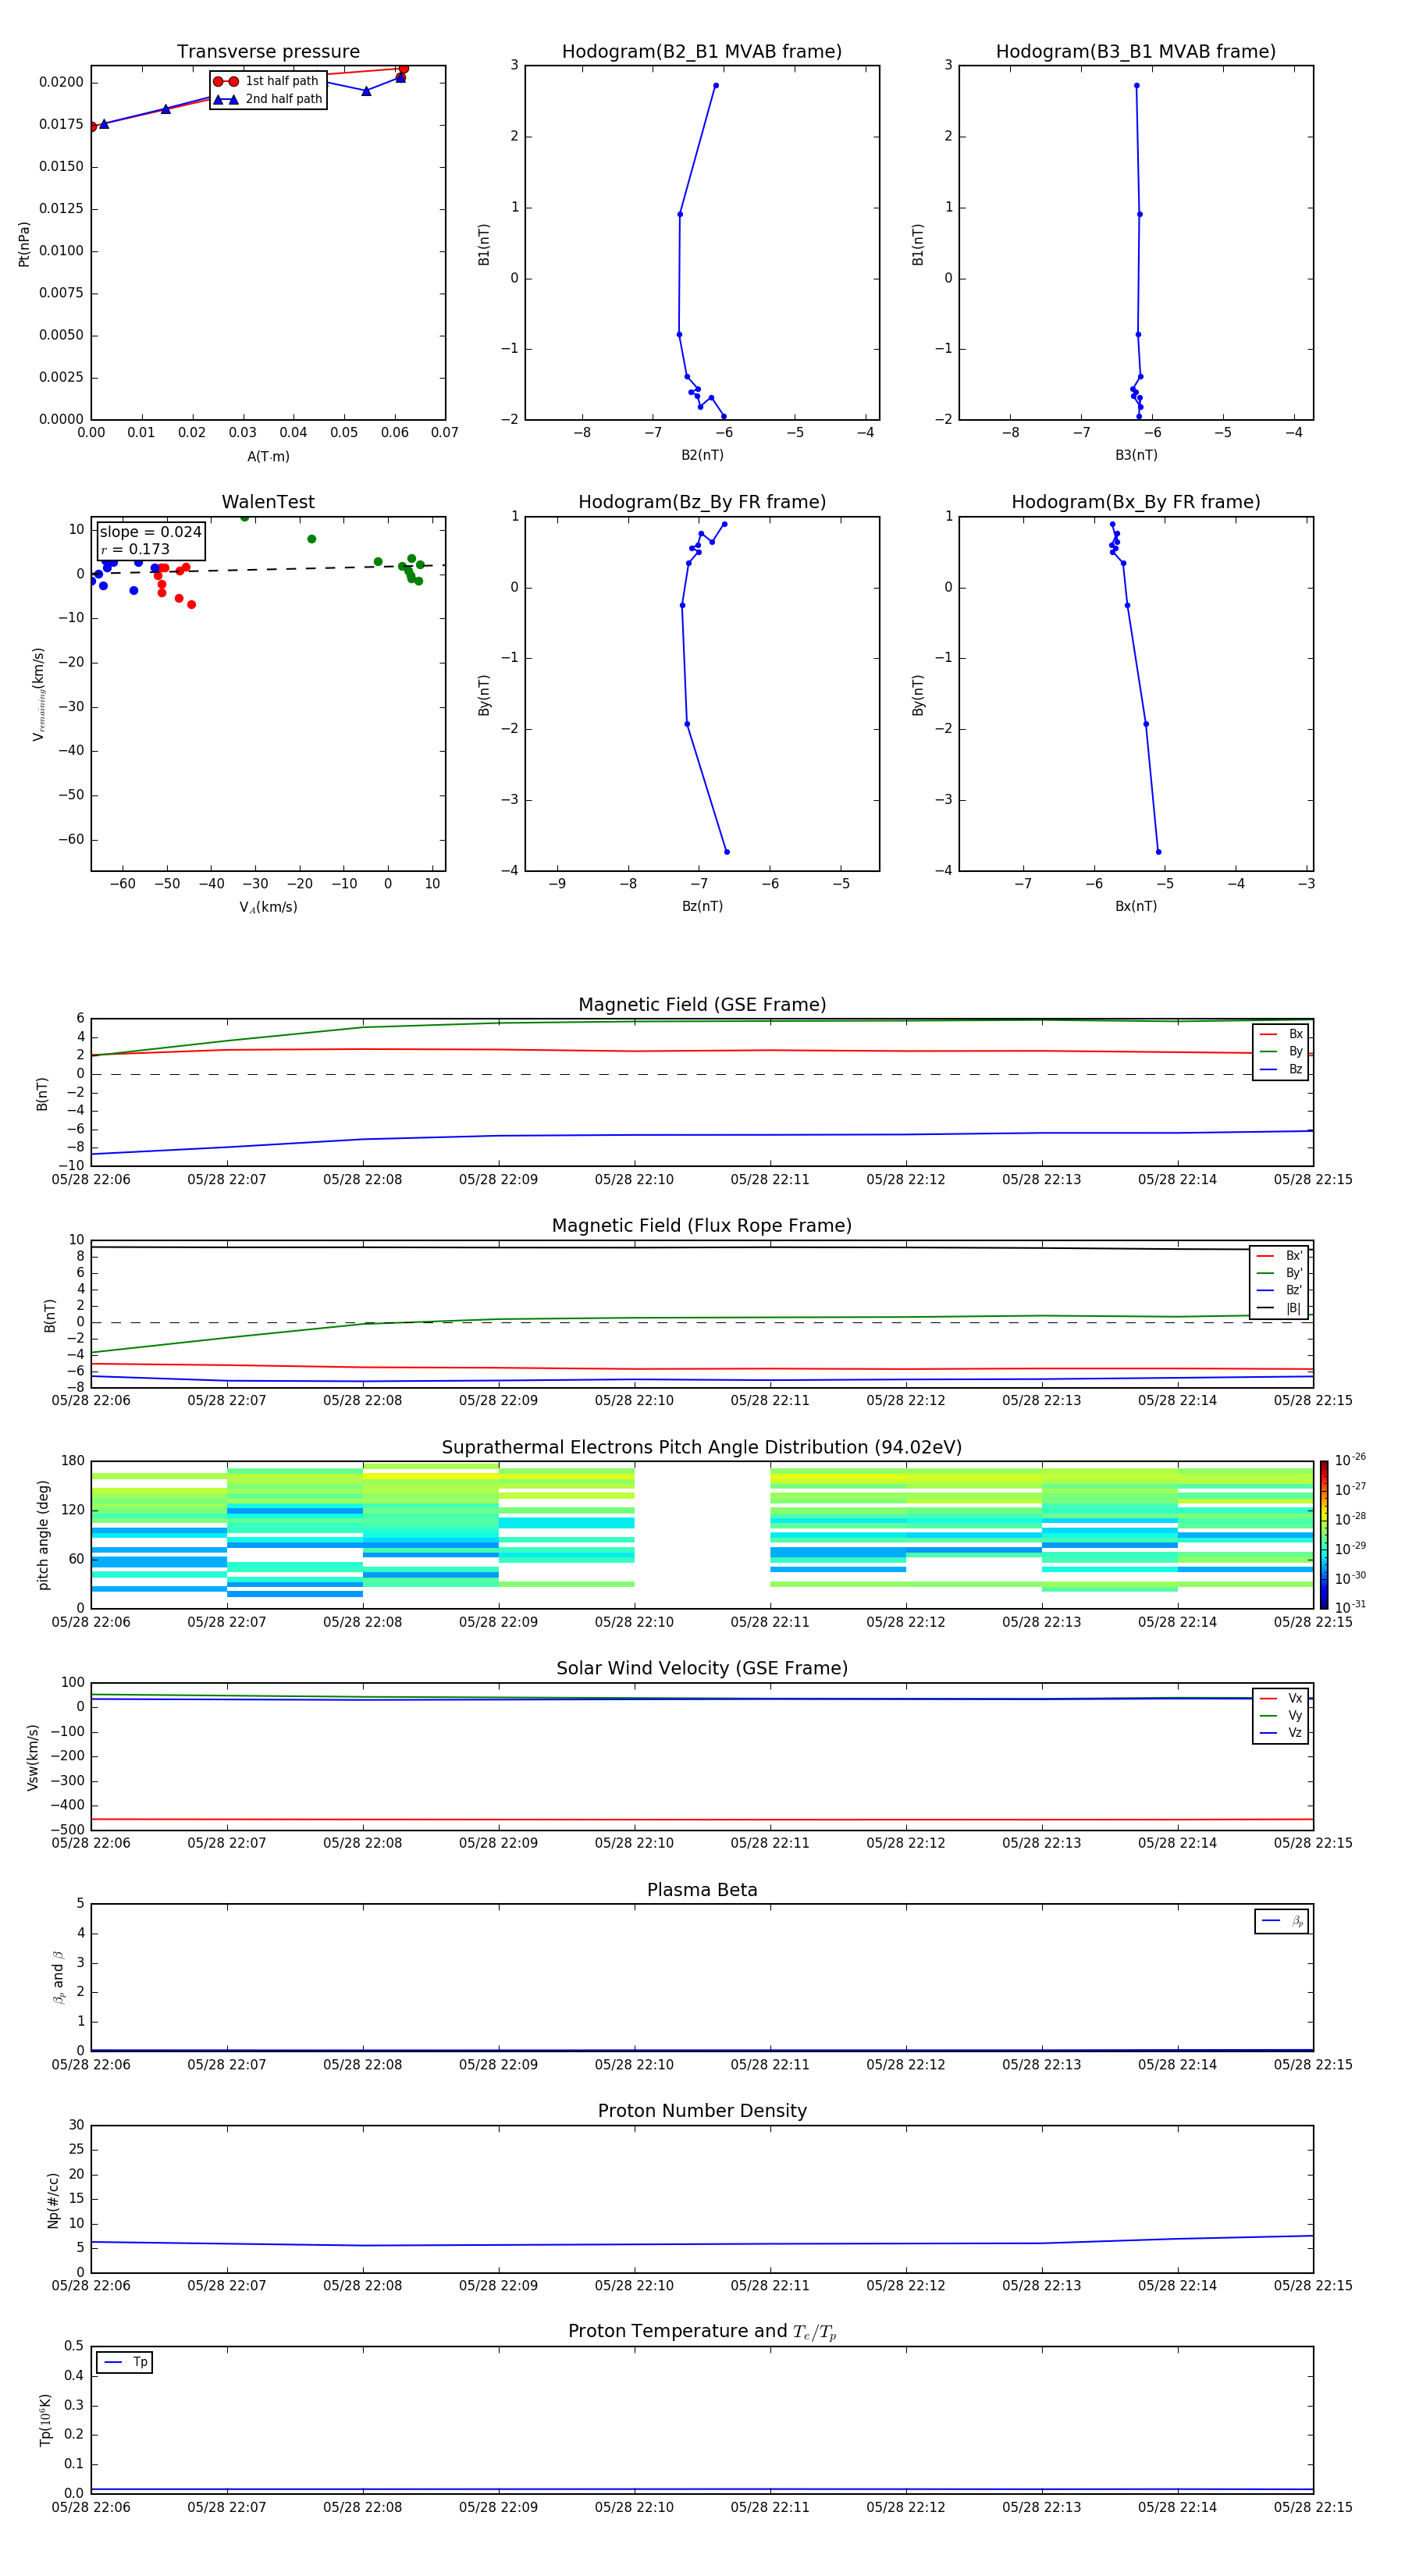1405x2576 pixels.
Task: Click the Bx' legend entry in flux rope plot
Action: 1280,1256
